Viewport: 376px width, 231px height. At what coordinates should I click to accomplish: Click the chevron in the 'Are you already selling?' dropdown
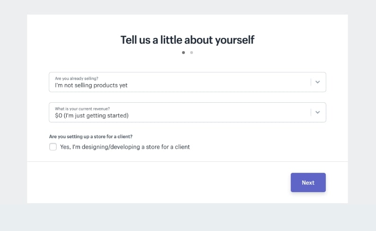point(318,82)
